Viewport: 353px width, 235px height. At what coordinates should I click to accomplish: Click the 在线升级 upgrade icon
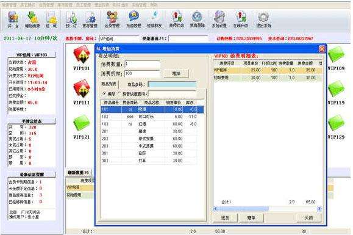point(241,20)
